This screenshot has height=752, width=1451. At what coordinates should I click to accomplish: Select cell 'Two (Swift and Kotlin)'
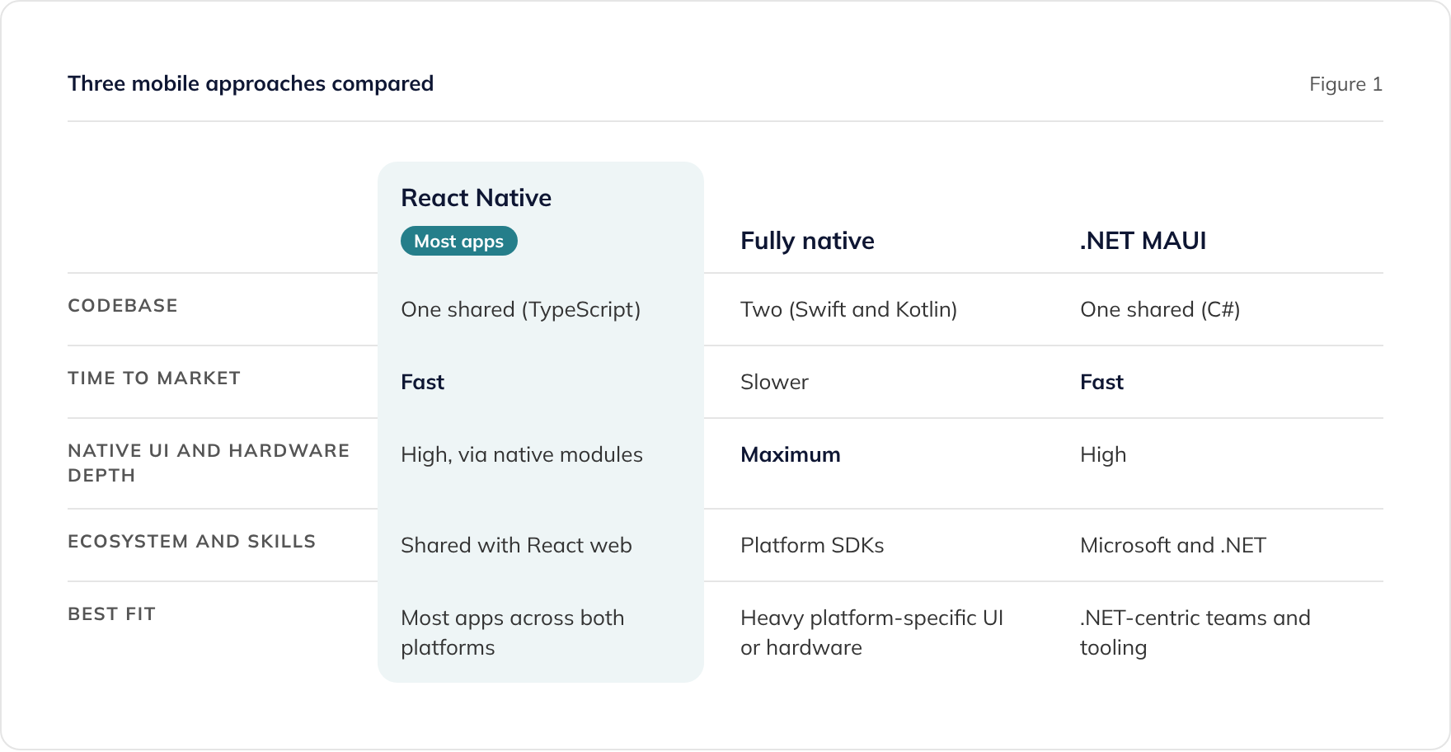click(x=848, y=310)
